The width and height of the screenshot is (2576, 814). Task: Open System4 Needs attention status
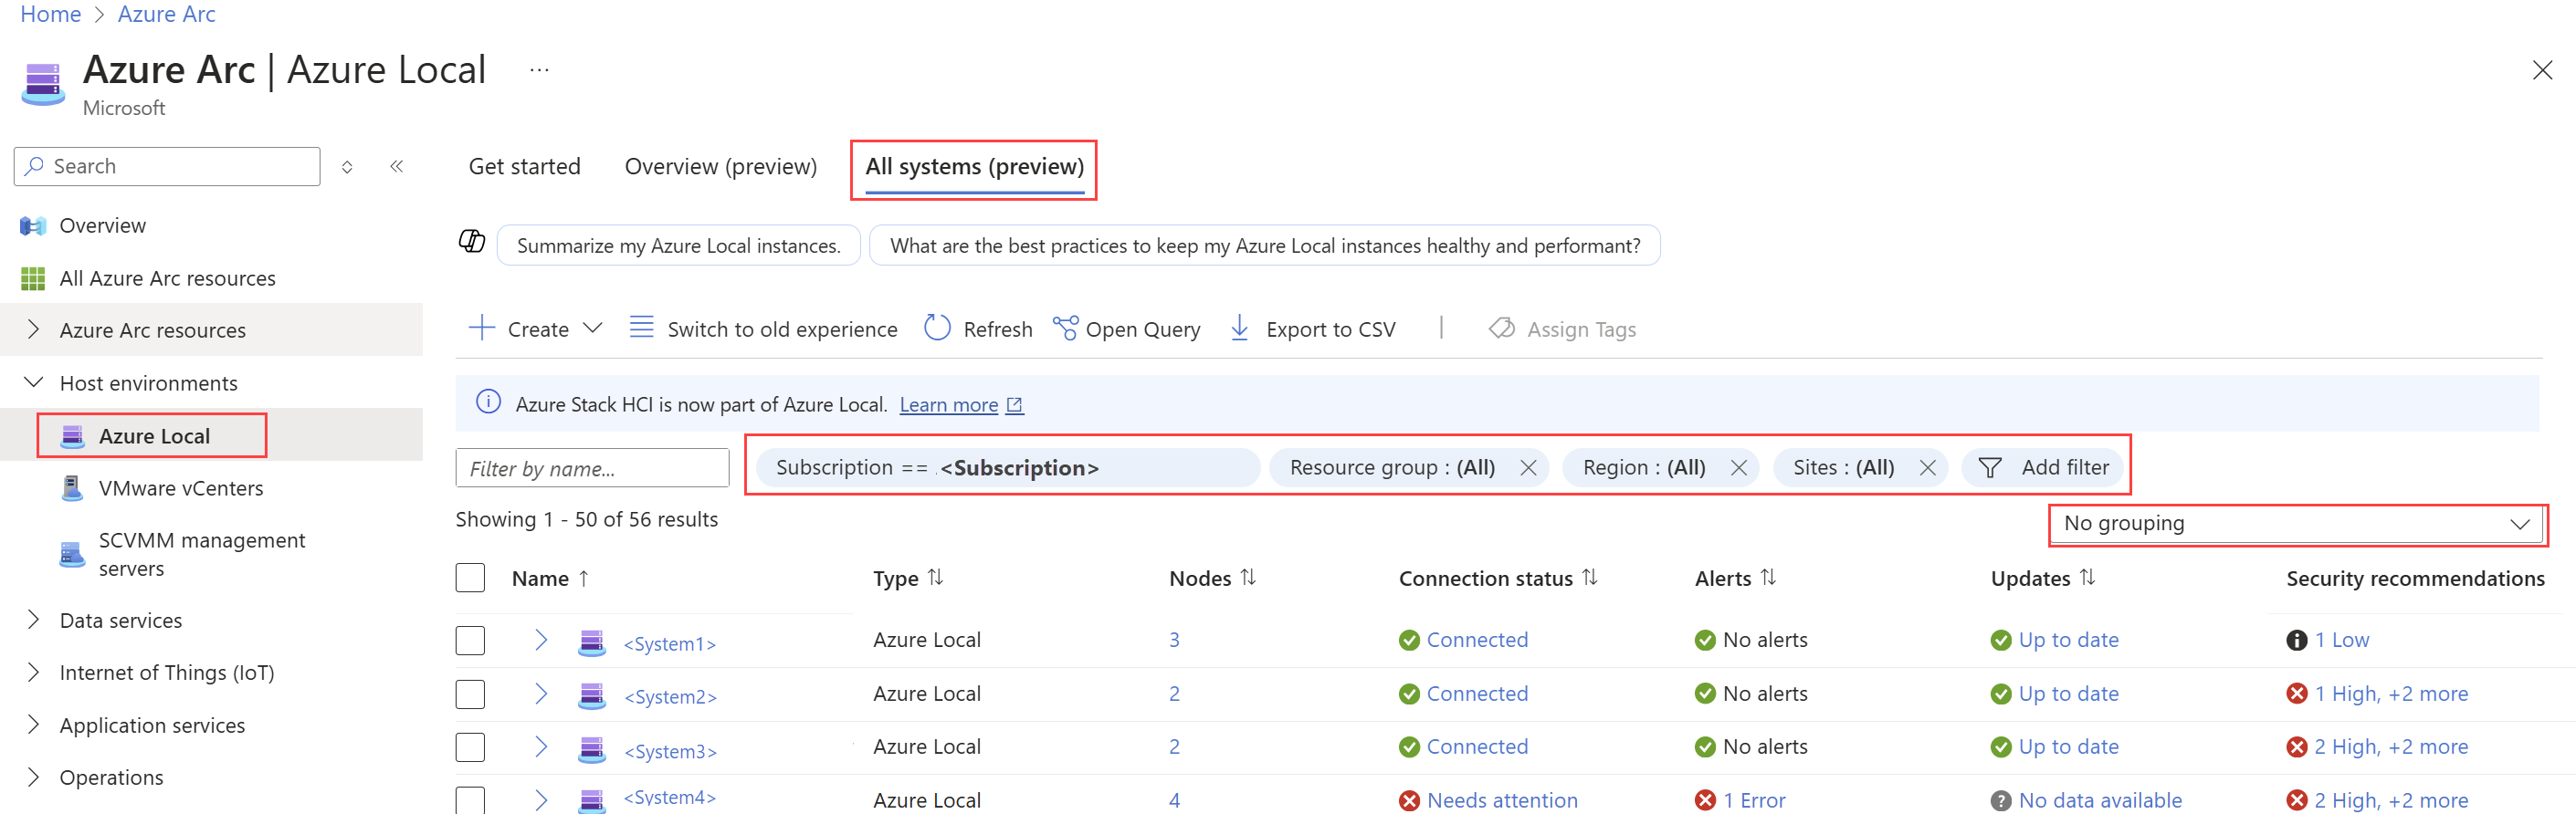coord(1501,800)
